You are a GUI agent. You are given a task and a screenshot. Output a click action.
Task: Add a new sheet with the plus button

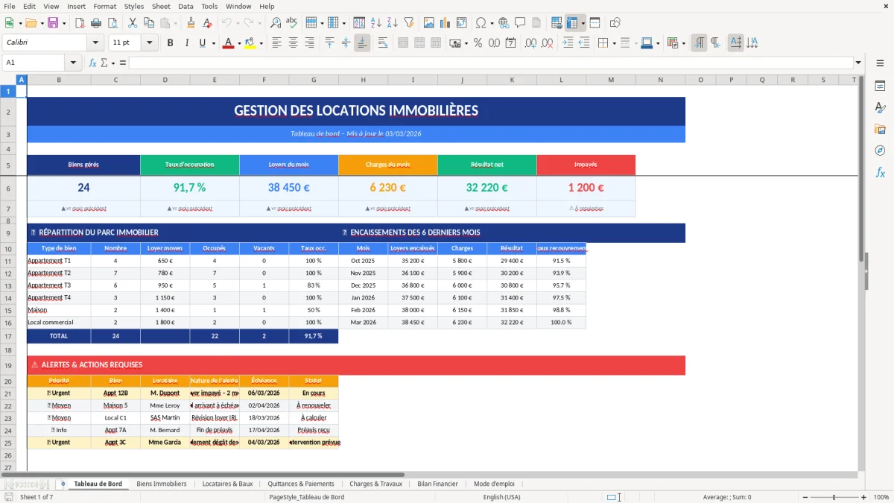coord(63,484)
